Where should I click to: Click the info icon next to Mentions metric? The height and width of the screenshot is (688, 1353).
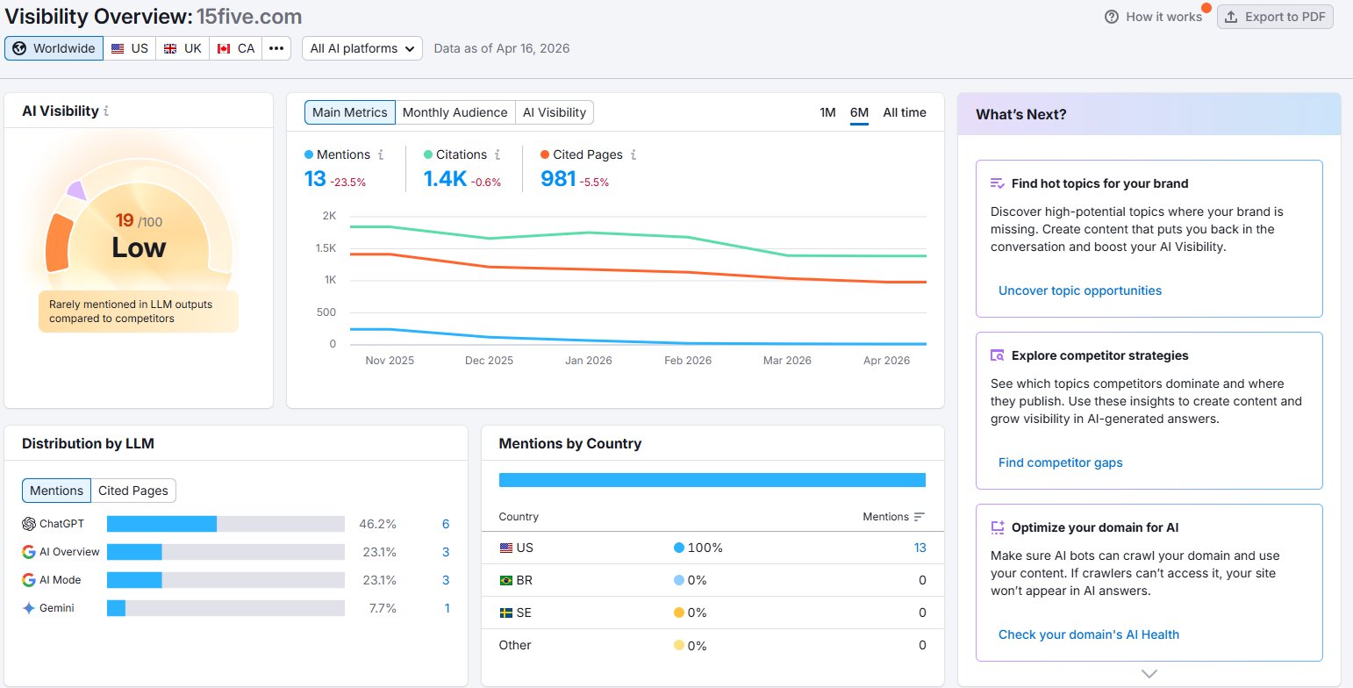(x=381, y=154)
